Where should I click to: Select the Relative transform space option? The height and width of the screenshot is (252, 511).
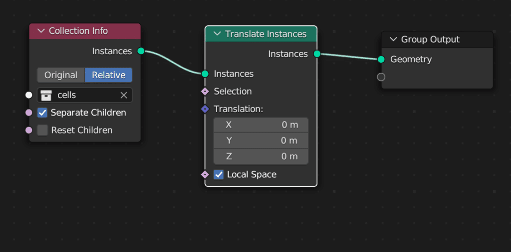click(108, 75)
